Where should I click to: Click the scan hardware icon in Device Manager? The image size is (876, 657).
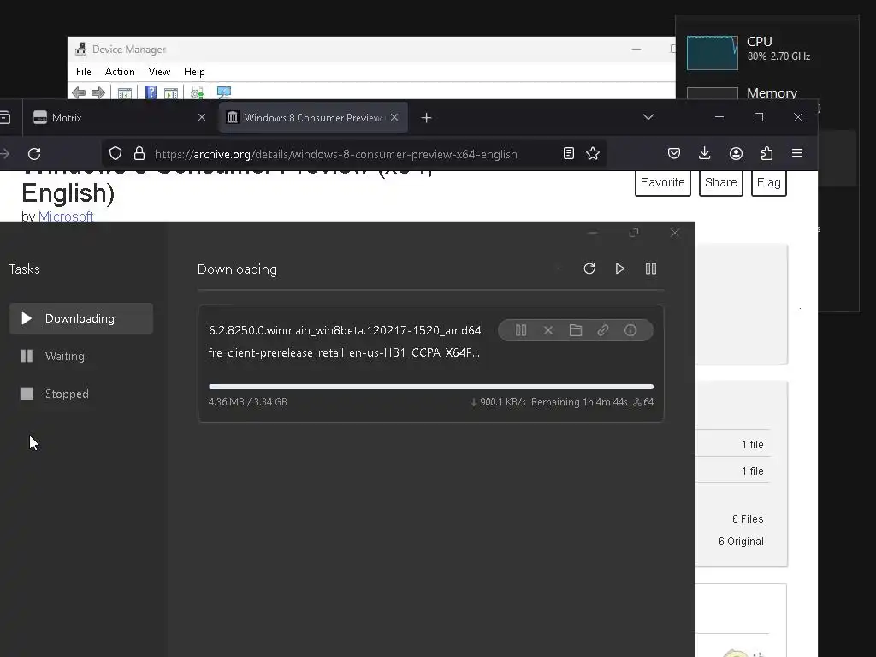(198, 92)
